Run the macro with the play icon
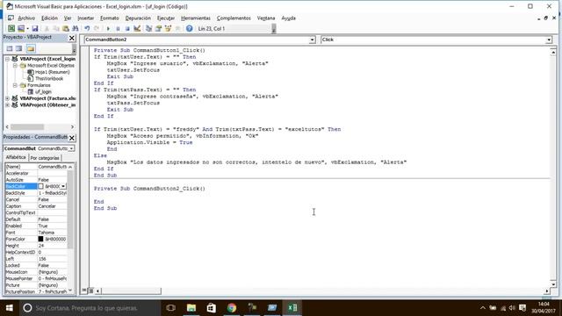Viewport: 562px width, 316px height. [x=108, y=28]
